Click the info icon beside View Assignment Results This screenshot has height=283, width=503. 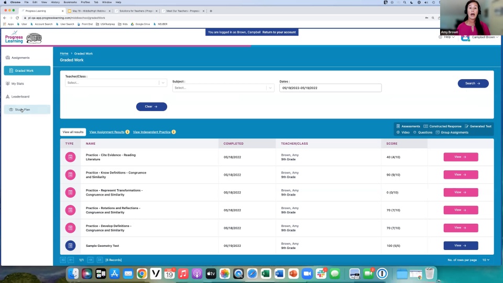127,132
